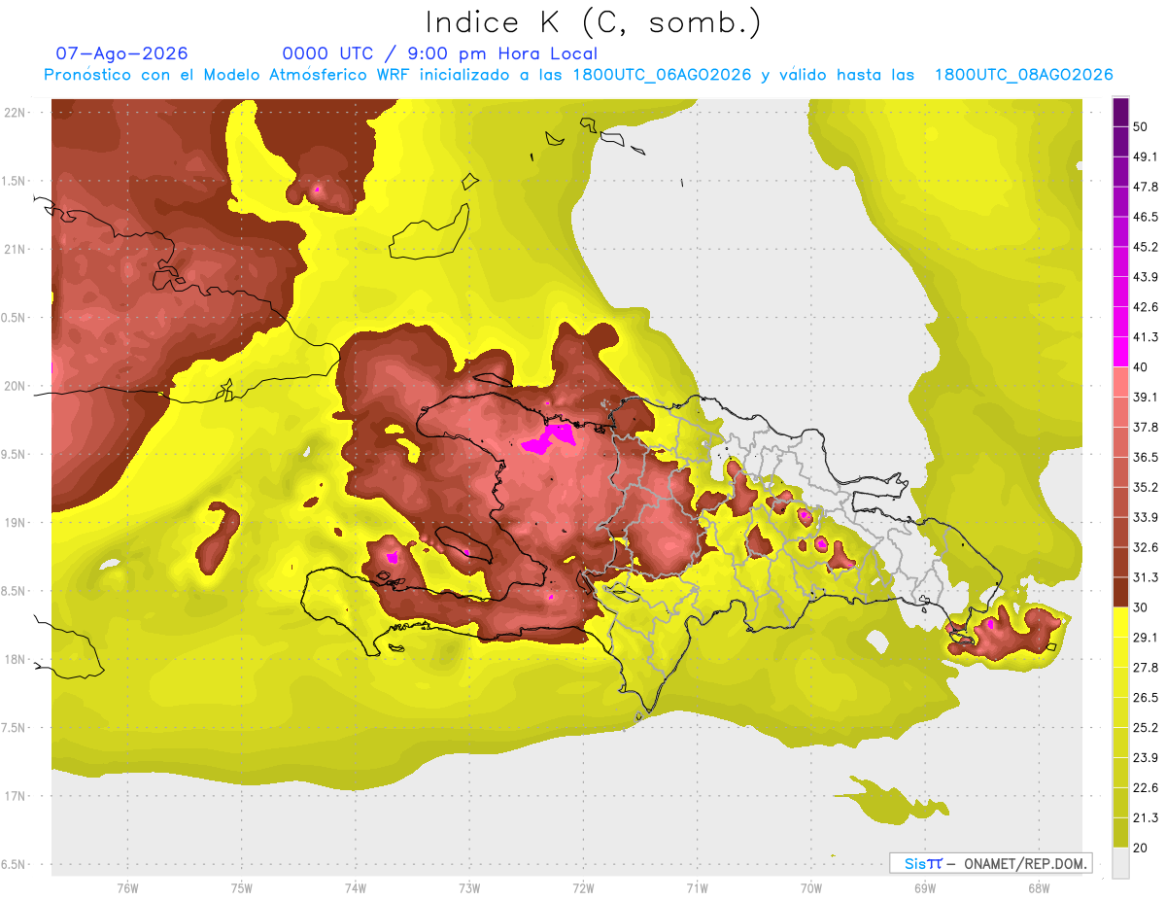The height and width of the screenshot is (901, 1166).
Task: Click the "22N" latitude label
Action: [15, 113]
